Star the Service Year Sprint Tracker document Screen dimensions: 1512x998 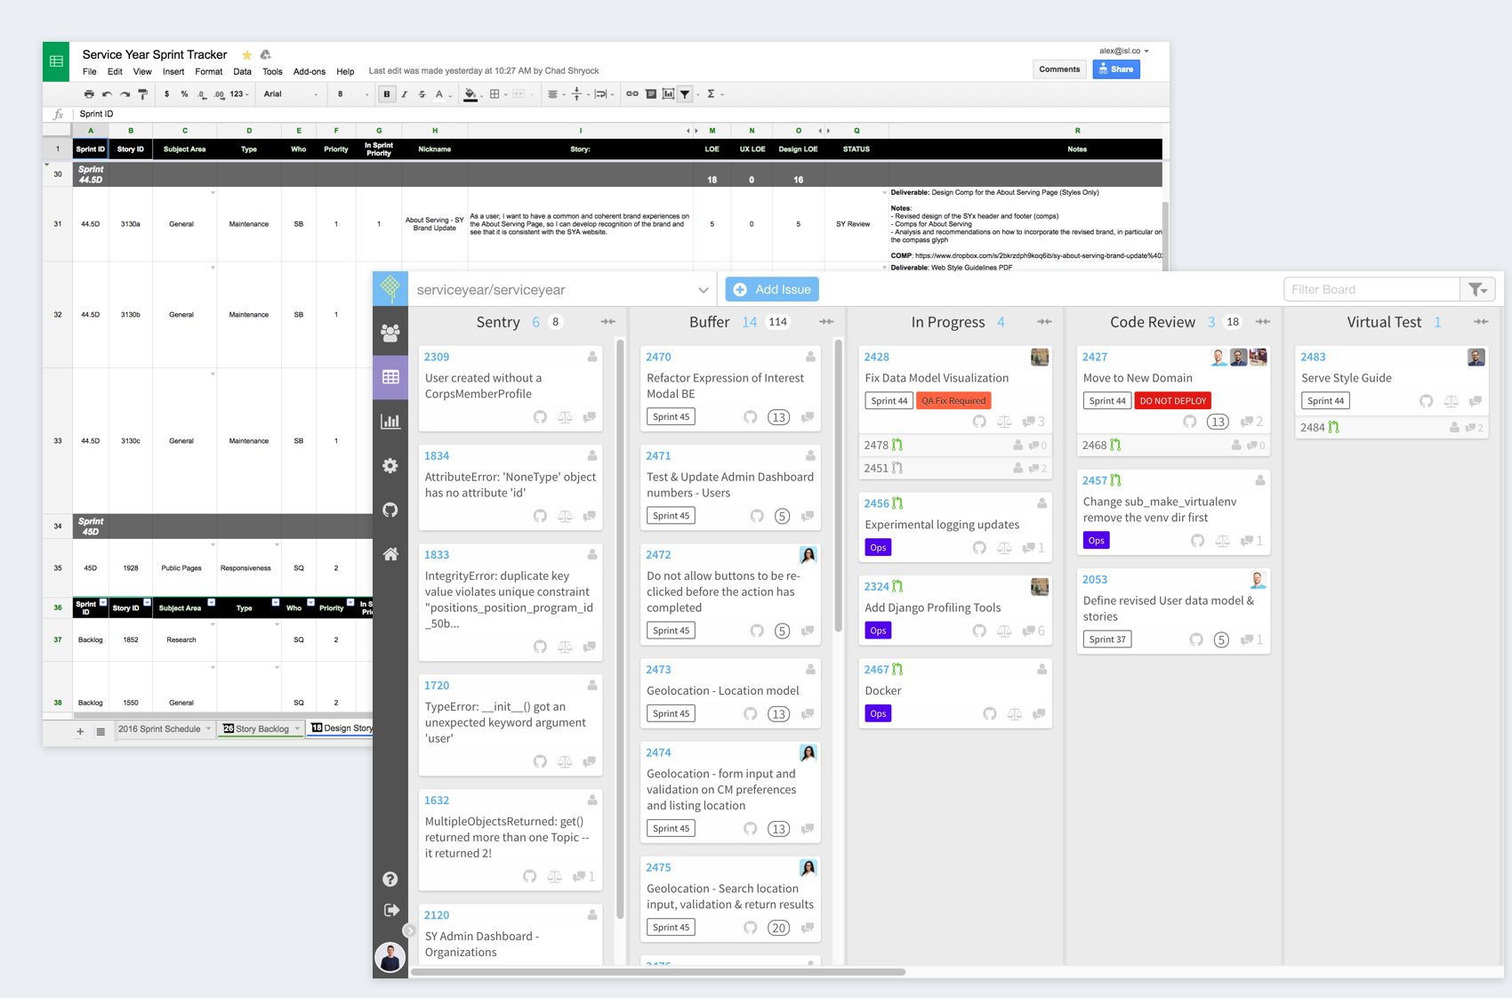coord(246,55)
